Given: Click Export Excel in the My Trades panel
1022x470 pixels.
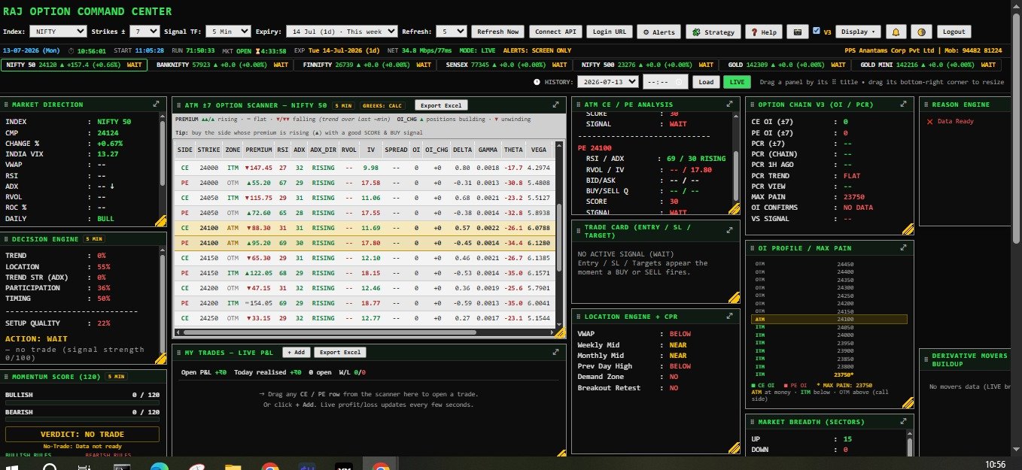Looking at the screenshot, I should point(339,352).
